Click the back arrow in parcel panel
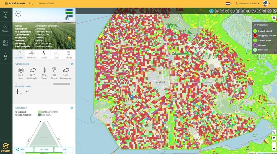277x154 pixels. pyautogui.click(x=18, y=14)
